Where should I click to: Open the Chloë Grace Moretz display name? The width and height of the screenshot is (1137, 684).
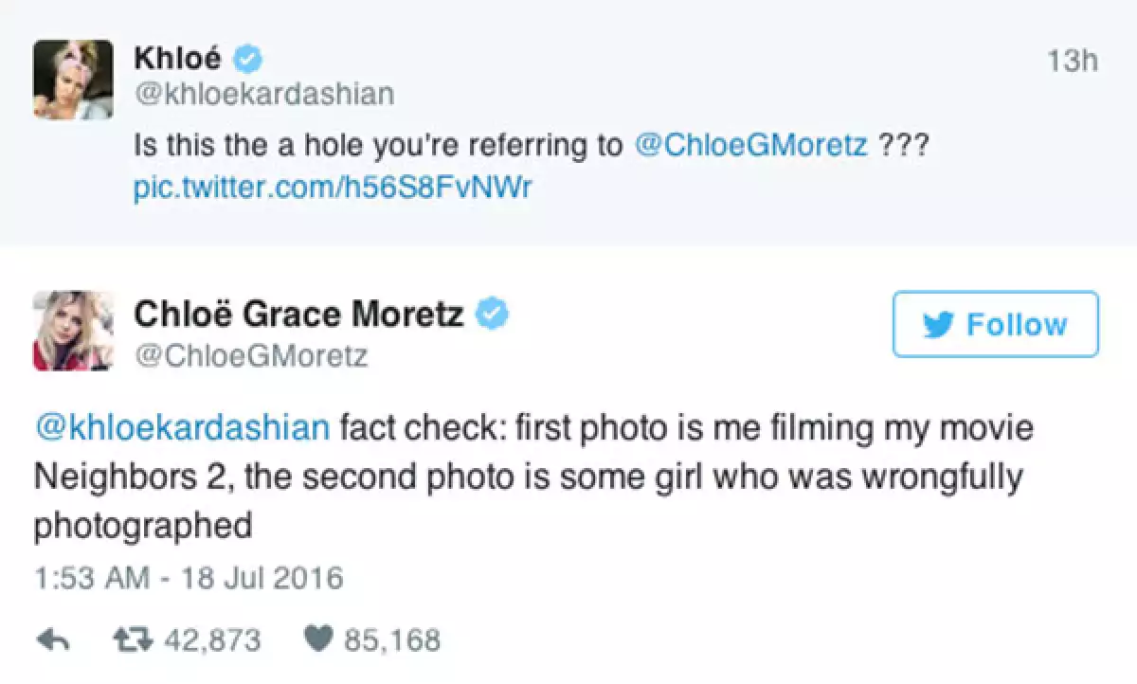click(298, 314)
